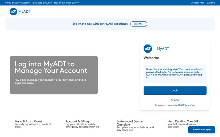Click the ADT logo in the page header
220x137 pixels.
(x=13, y=12)
